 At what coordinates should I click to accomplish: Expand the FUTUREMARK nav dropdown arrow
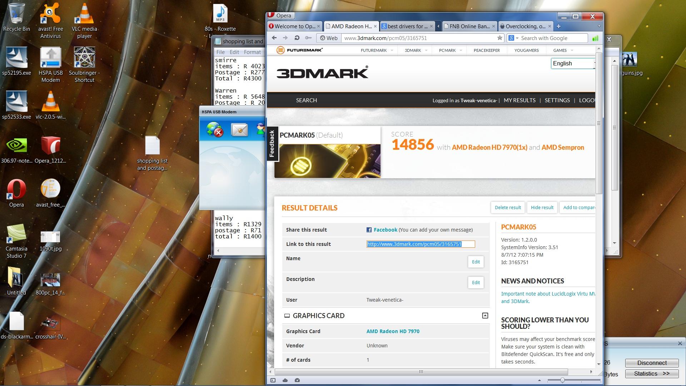[392, 50]
